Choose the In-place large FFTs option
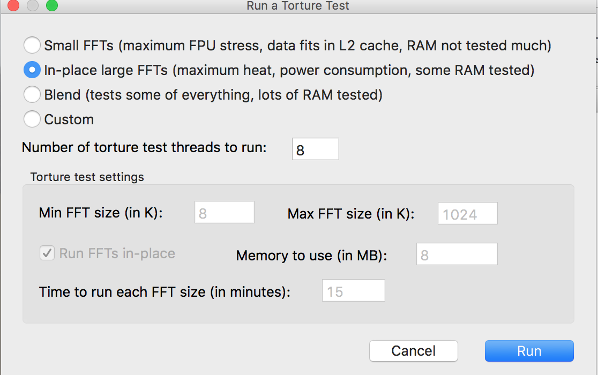The image size is (598, 375). tap(32, 70)
